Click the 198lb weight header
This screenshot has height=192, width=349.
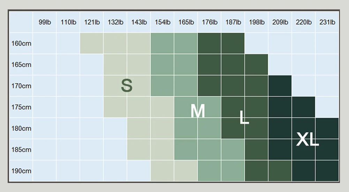257,22
